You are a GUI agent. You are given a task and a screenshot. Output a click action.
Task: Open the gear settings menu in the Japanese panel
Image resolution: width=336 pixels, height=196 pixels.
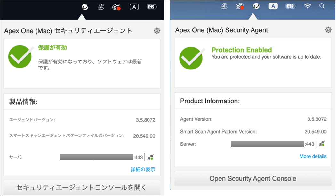(x=157, y=31)
